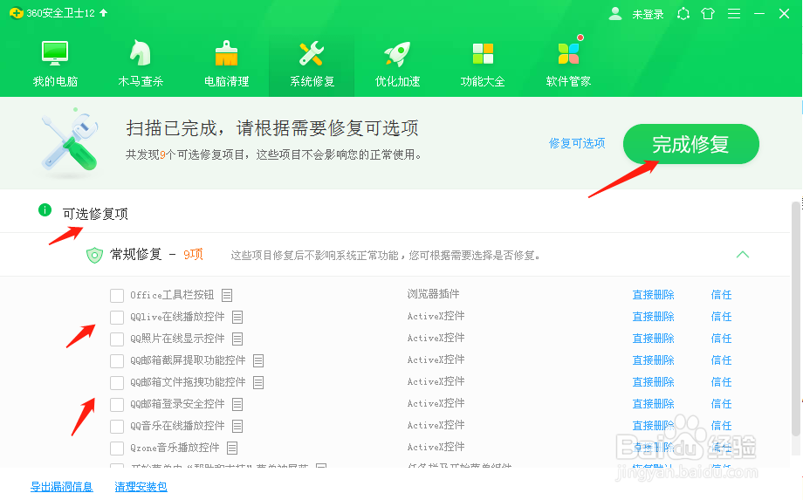Click the green info icon beside 可选修复项

(x=45, y=209)
